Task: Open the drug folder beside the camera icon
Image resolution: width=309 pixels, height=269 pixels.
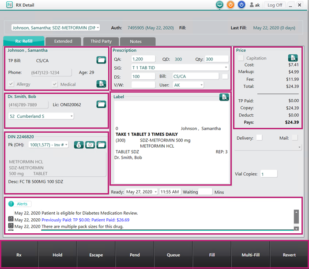Action: pos(102,145)
